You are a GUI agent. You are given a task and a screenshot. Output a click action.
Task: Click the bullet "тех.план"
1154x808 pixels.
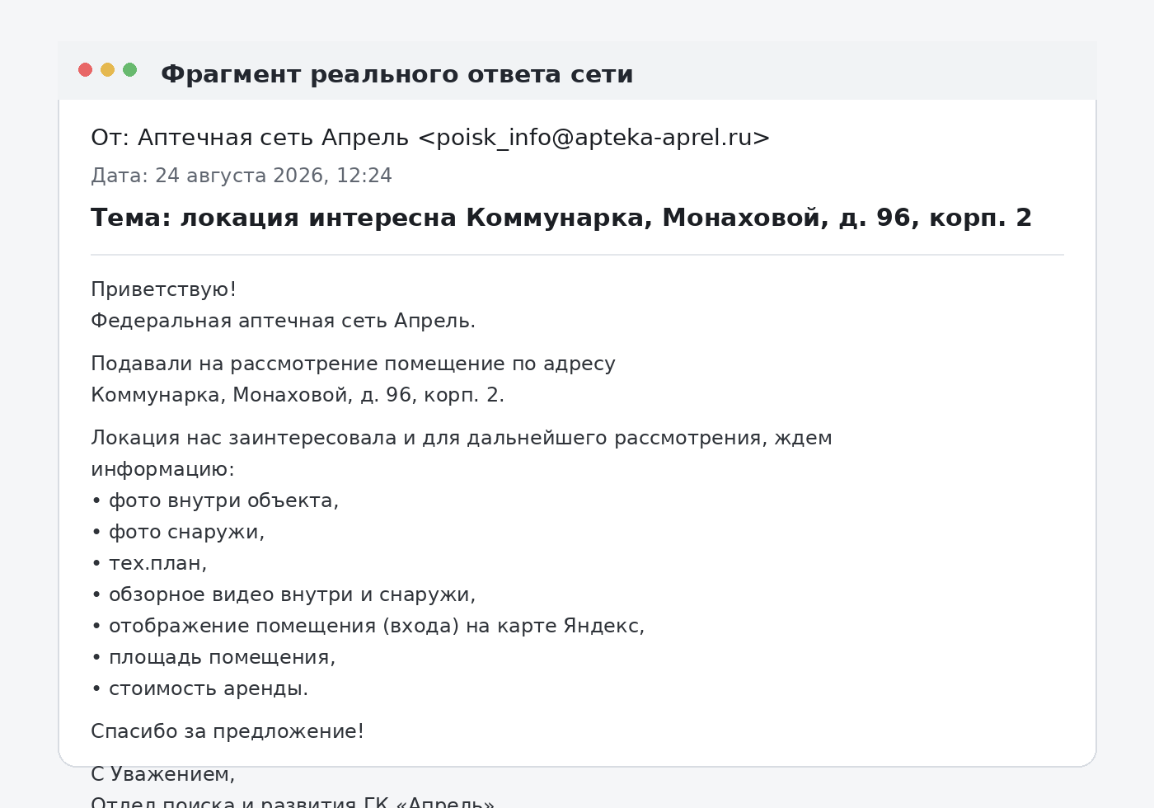(149, 563)
